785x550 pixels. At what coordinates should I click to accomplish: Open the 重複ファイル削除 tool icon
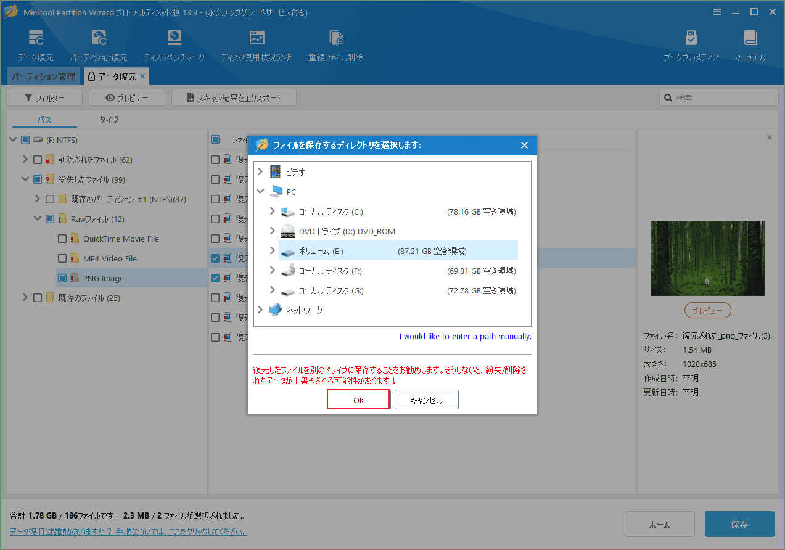[336, 38]
